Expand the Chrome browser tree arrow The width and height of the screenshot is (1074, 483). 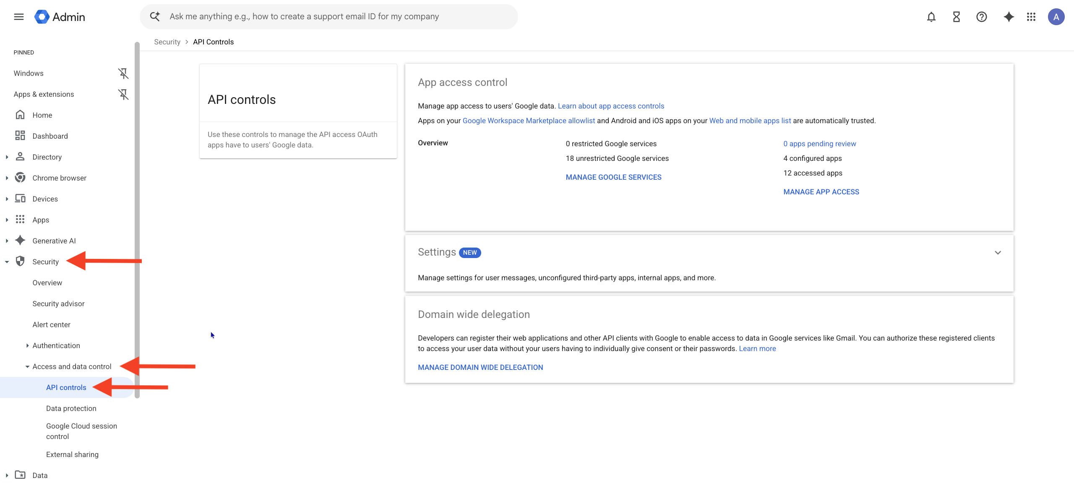[7, 178]
